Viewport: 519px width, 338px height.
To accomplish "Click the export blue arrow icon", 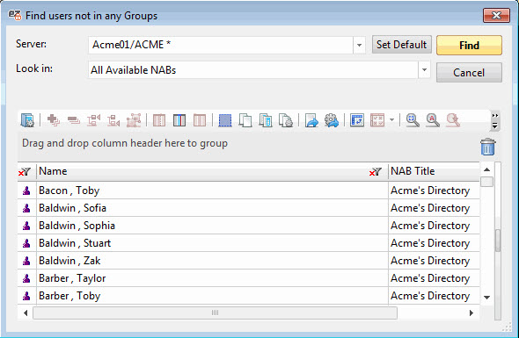I will 311,120.
